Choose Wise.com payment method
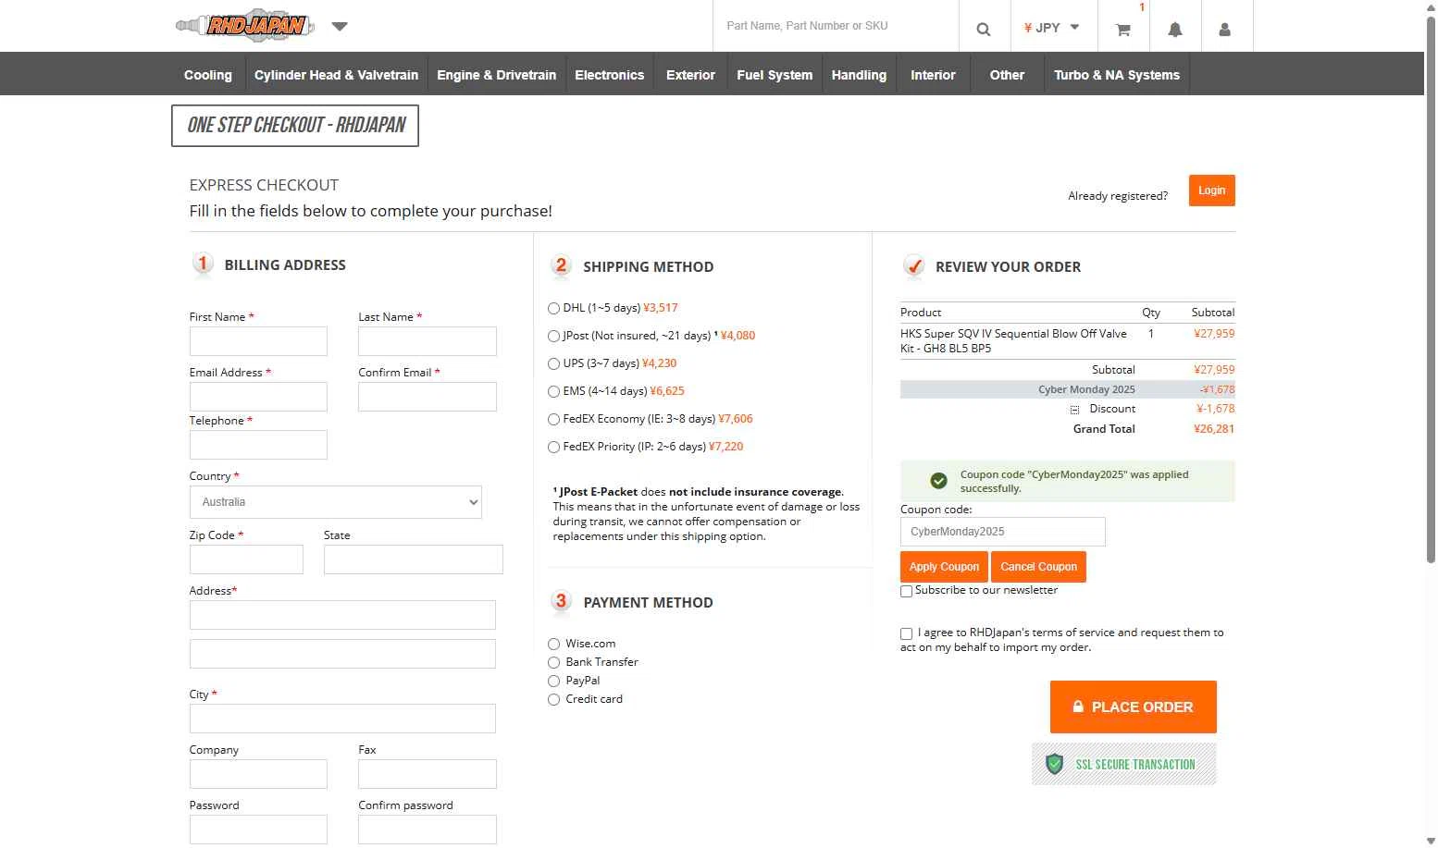The height and width of the screenshot is (848, 1438). (553, 644)
